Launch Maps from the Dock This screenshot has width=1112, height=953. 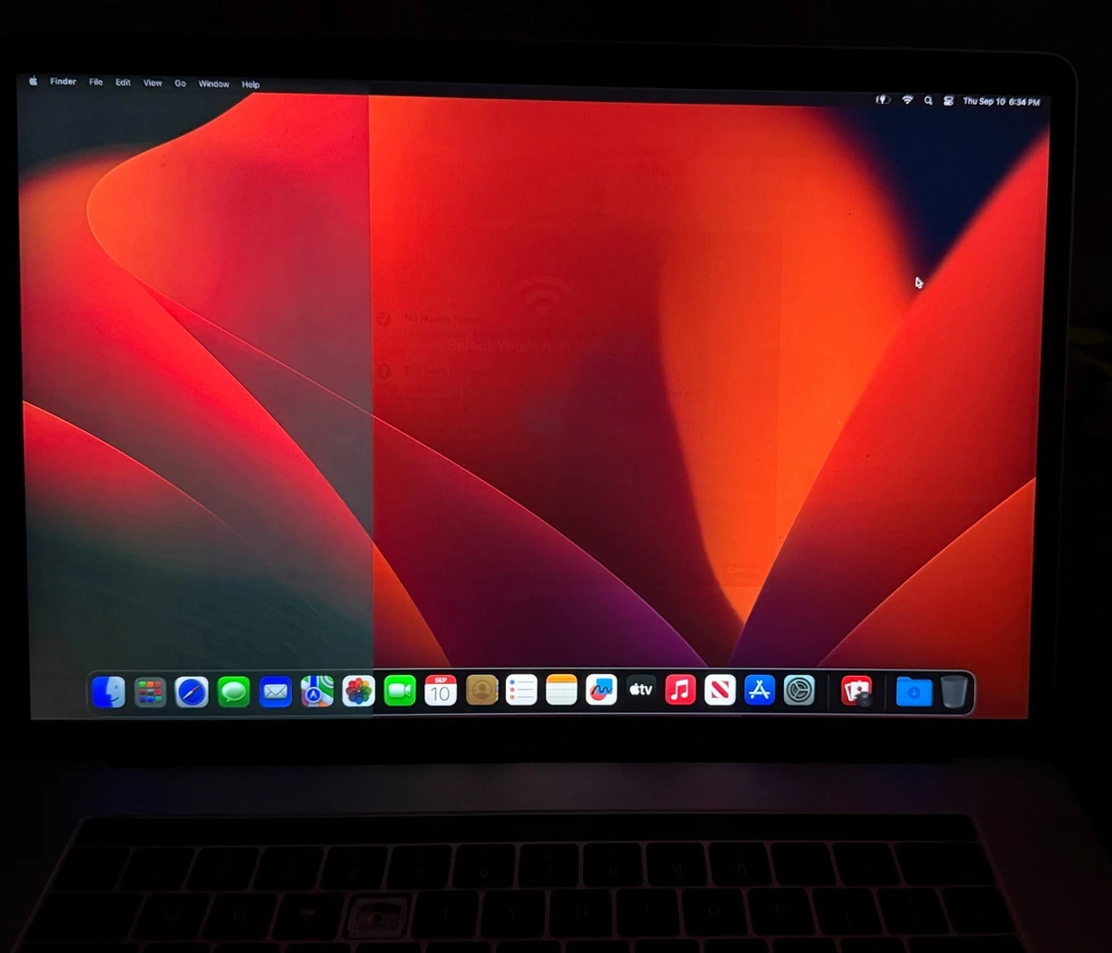(x=317, y=691)
